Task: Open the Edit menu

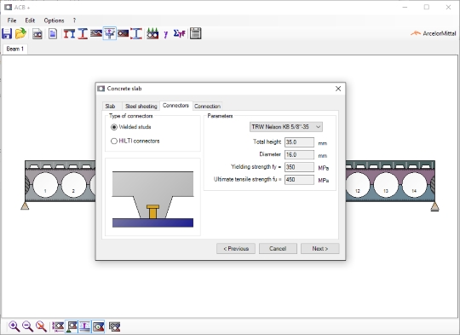Action: 30,20
